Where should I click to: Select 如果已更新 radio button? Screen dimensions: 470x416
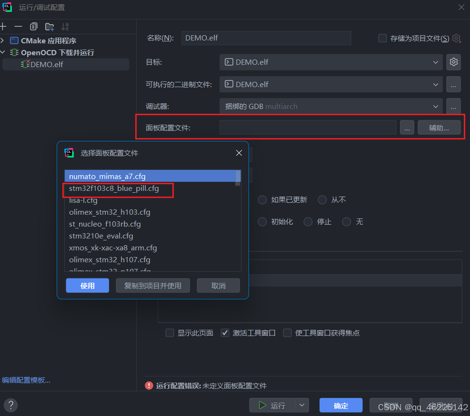(262, 199)
